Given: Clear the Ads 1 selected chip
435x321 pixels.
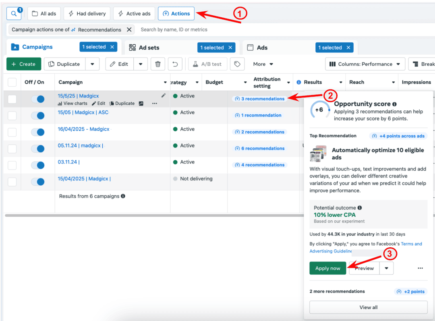Looking at the screenshot, I should tap(348, 48).
